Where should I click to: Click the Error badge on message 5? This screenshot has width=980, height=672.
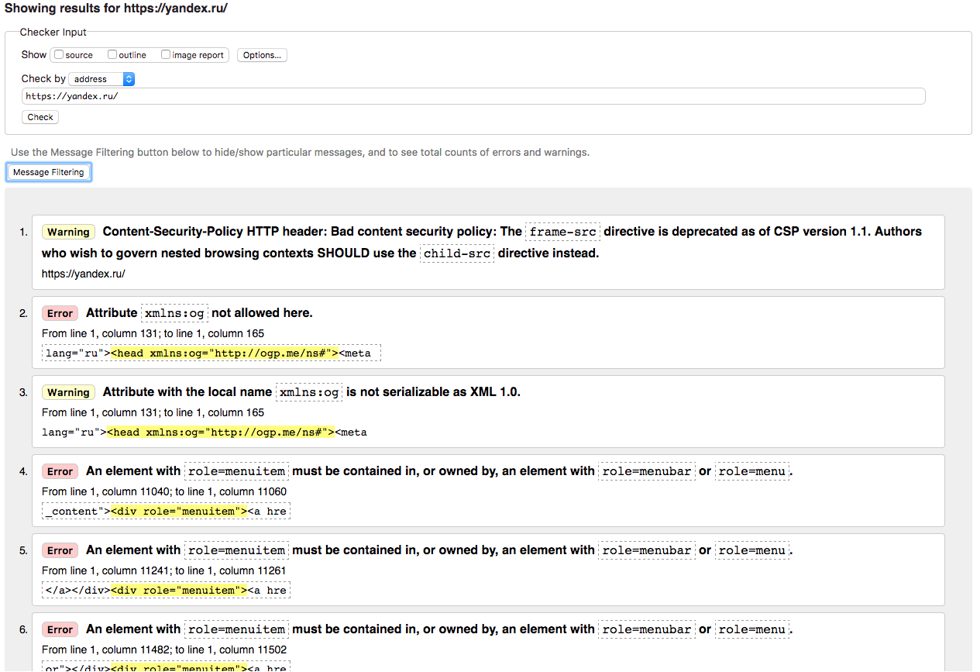(x=60, y=550)
